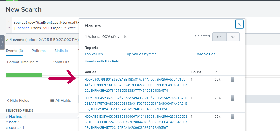Set Selected to Yes
The width and height of the screenshot is (280, 131).
coord(219,37)
